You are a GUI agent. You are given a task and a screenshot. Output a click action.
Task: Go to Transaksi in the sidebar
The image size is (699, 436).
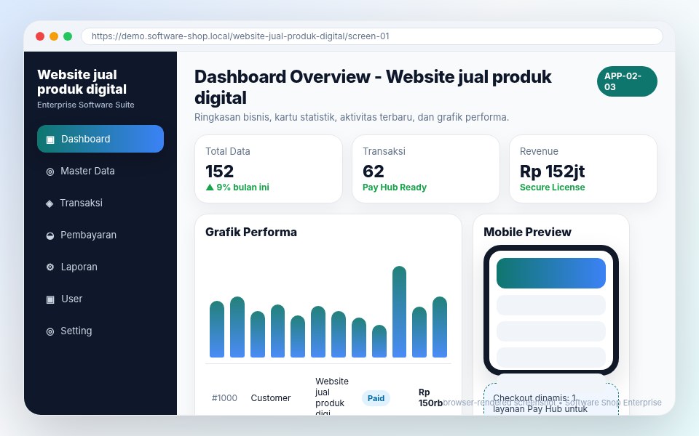click(x=100, y=203)
